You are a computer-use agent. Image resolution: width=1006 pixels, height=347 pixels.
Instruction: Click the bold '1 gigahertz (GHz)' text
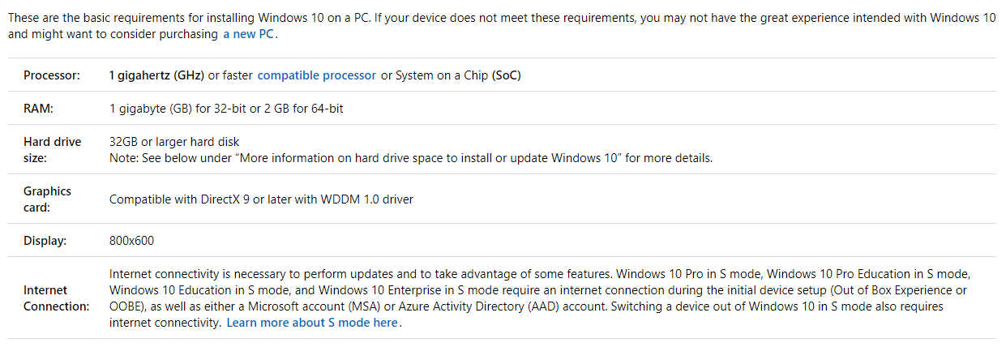pos(157,75)
